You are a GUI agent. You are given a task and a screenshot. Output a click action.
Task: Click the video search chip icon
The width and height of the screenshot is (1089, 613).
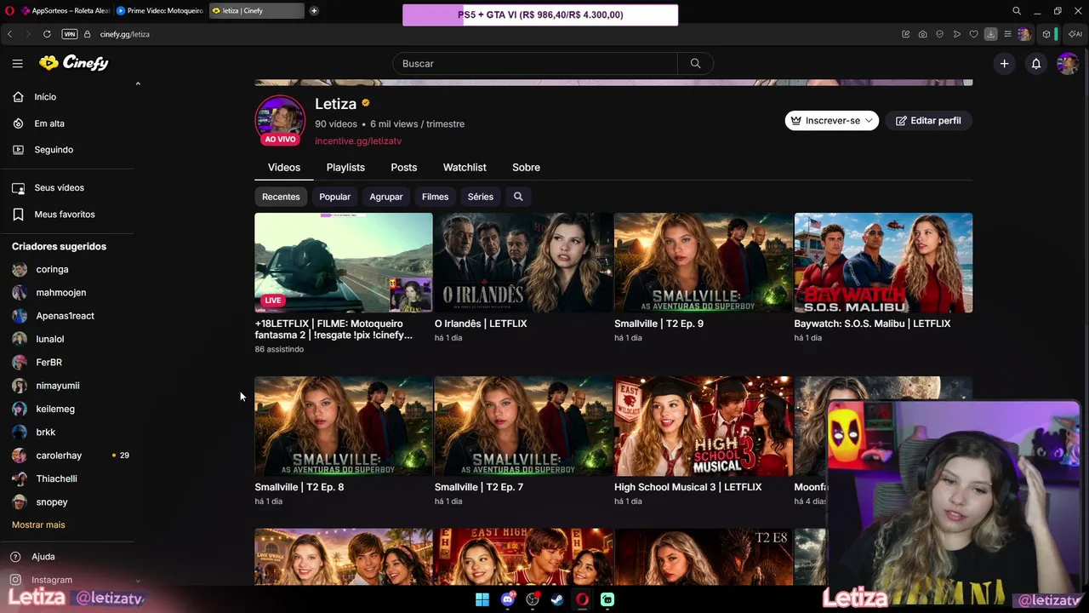click(x=518, y=197)
